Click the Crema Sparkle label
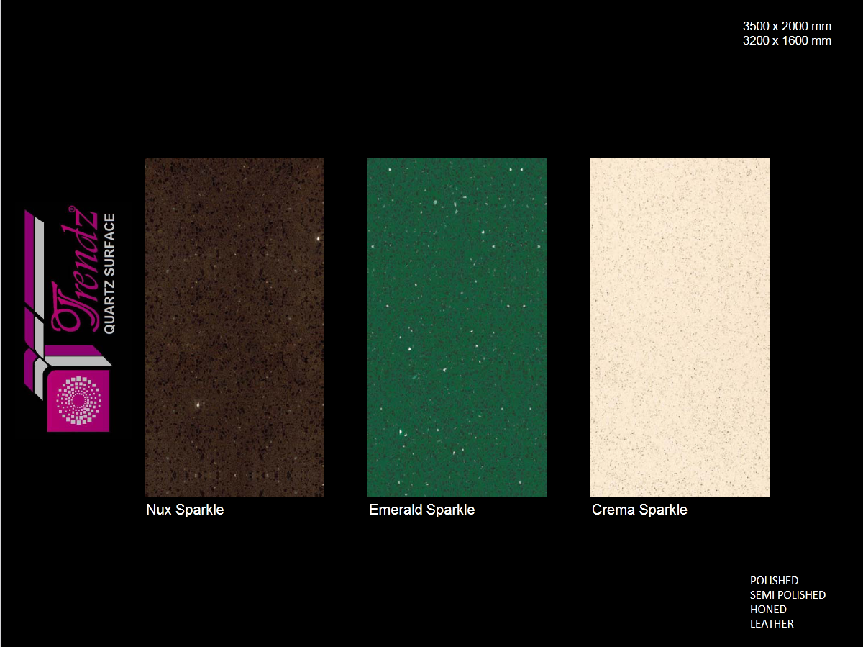The image size is (863, 647). (x=639, y=510)
